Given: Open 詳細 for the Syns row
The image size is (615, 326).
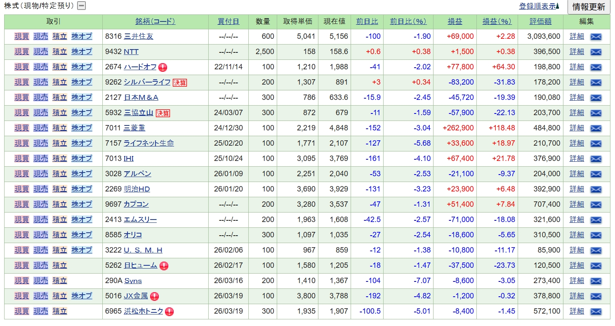Looking at the screenshot, I should coord(577,281).
